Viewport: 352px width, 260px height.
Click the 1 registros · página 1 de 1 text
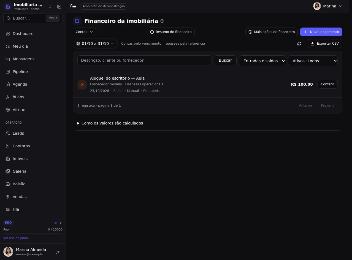pos(99,105)
